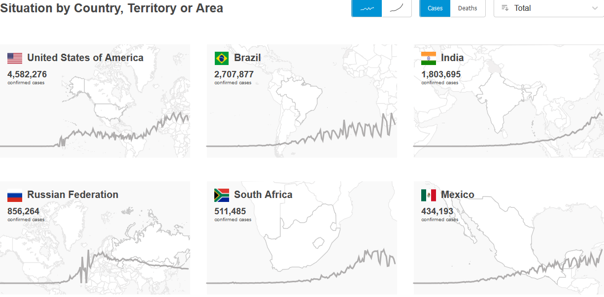Switch to cumulative curve chart view
604x297 pixels.
point(397,8)
